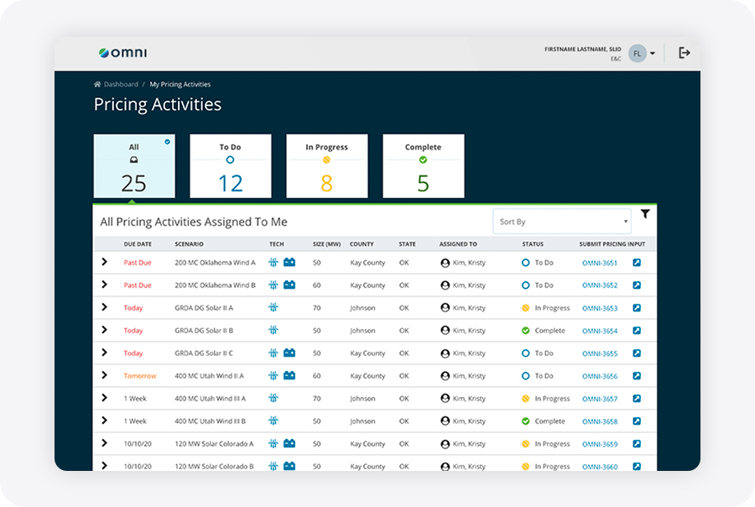Click the wind tech icon for 200 MC Oklahoma Wind A
Screen dimensions: 755x507
pos(273,262)
